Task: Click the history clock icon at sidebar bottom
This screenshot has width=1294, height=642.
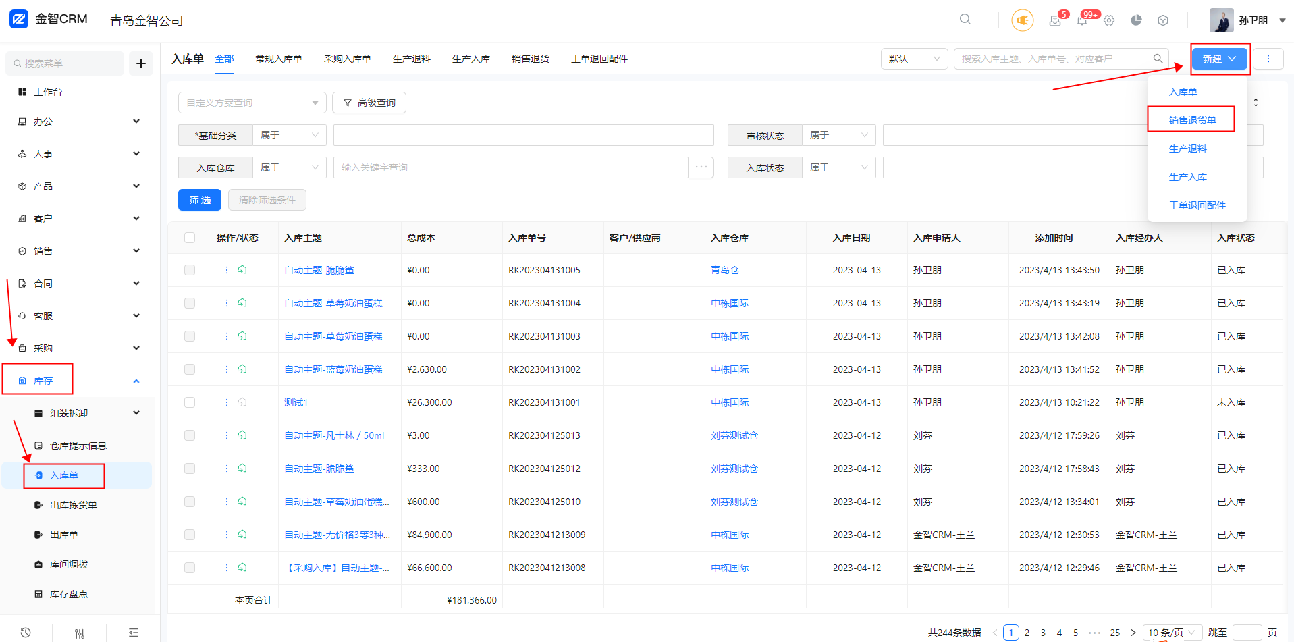Action: click(x=26, y=633)
